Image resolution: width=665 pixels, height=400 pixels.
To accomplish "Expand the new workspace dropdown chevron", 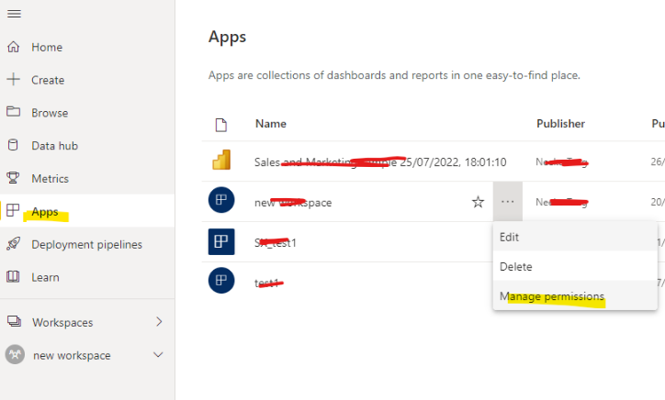I will point(158,355).
